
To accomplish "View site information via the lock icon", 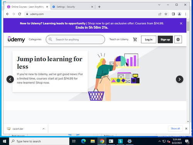I will [27, 14].
